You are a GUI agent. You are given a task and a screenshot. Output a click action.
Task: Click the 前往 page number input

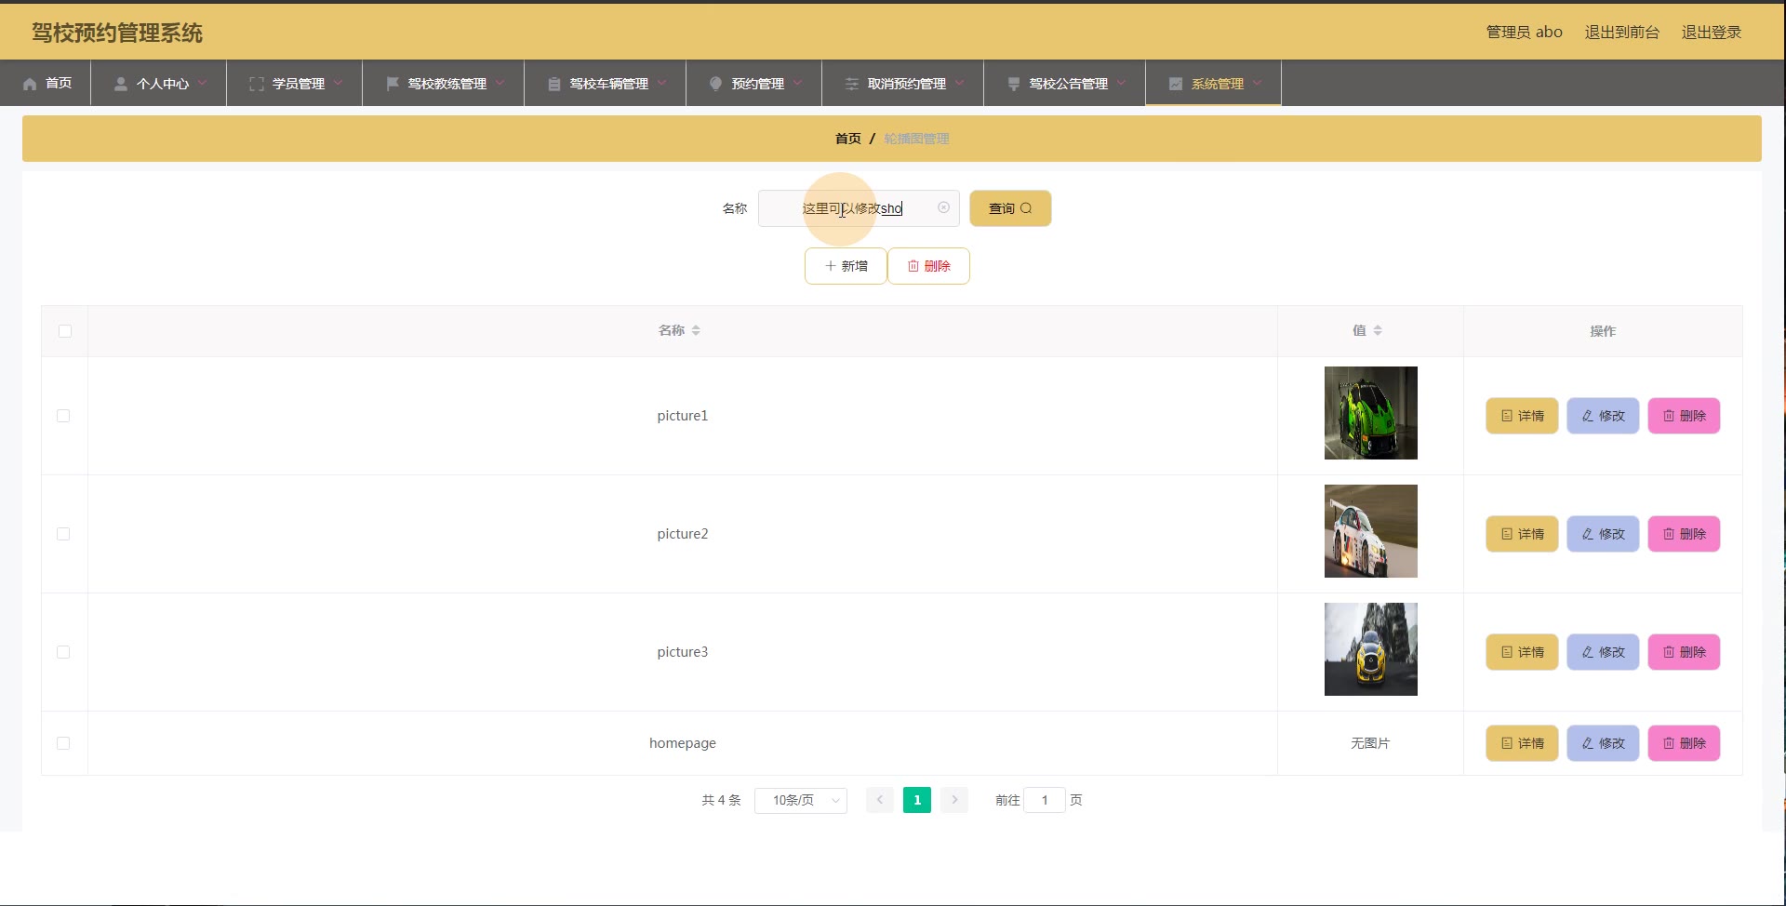click(x=1045, y=800)
